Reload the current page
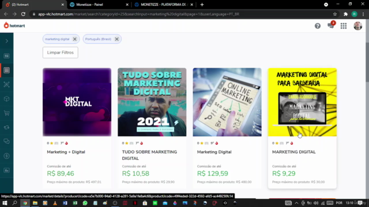The width and height of the screenshot is (369, 207). [23, 14]
